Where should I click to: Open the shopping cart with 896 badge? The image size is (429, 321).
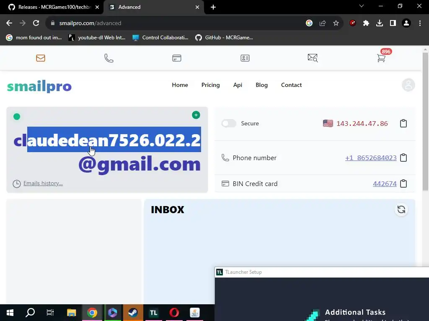pyautogui.click(x=381, y=58)
